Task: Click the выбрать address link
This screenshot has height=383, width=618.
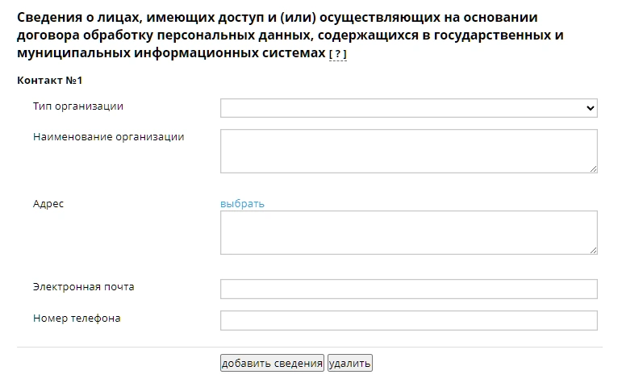Action: point(242,204)
